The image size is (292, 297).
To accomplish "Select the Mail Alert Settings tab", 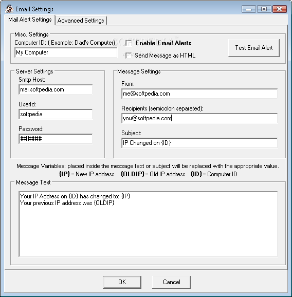I will [30, 20].
